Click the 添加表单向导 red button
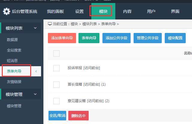Screen dimensions: 192x124 click(x=62, y=38)
